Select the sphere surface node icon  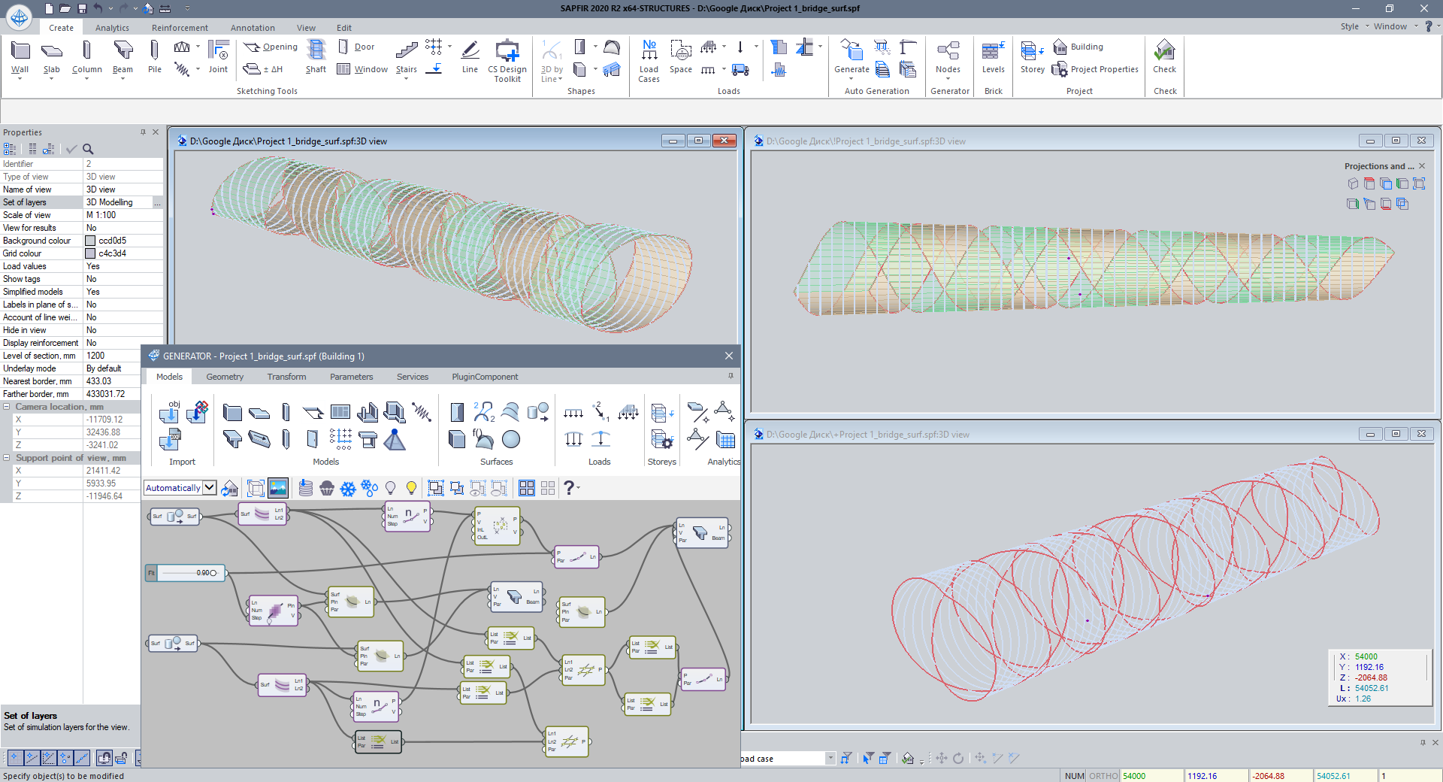[x=511, y=439]
